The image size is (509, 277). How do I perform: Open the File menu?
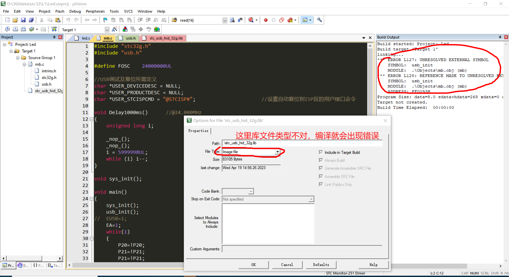click(6, 11)
